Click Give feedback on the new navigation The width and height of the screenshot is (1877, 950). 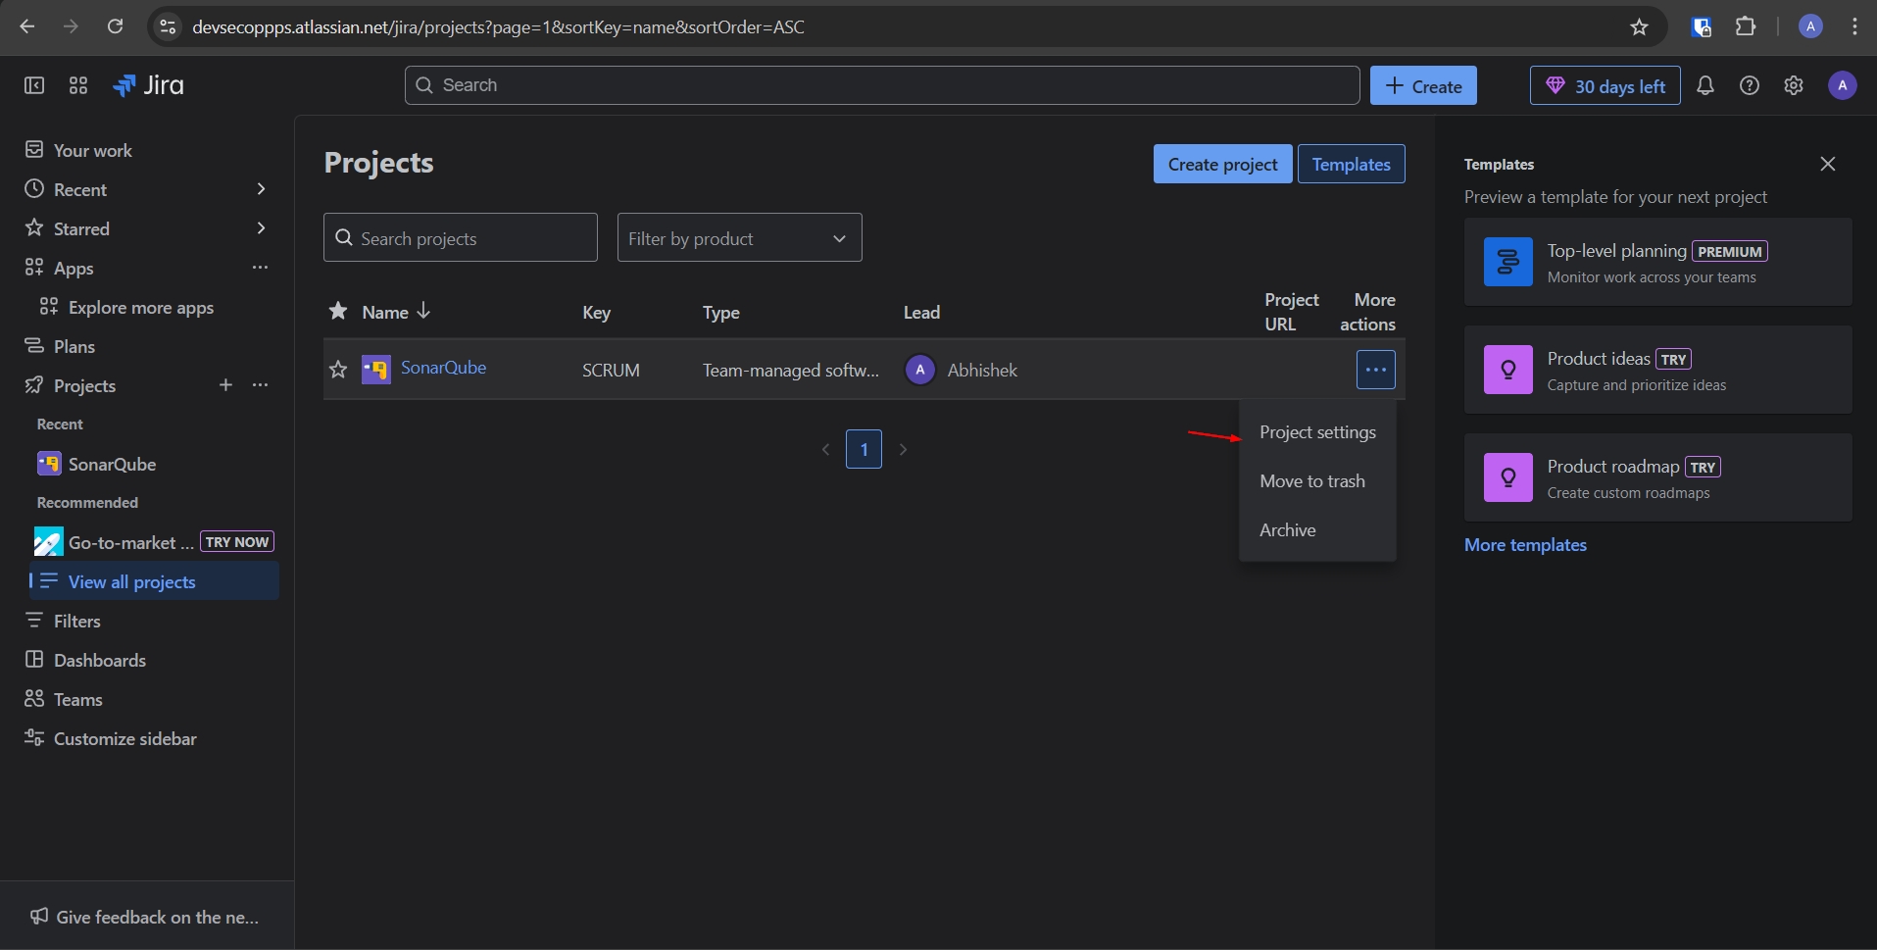(145, 917)
